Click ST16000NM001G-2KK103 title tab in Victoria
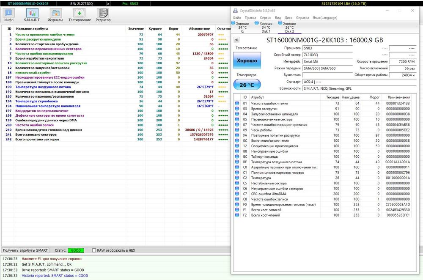Viewport: 423px width, 280px height. click(28, 4)
